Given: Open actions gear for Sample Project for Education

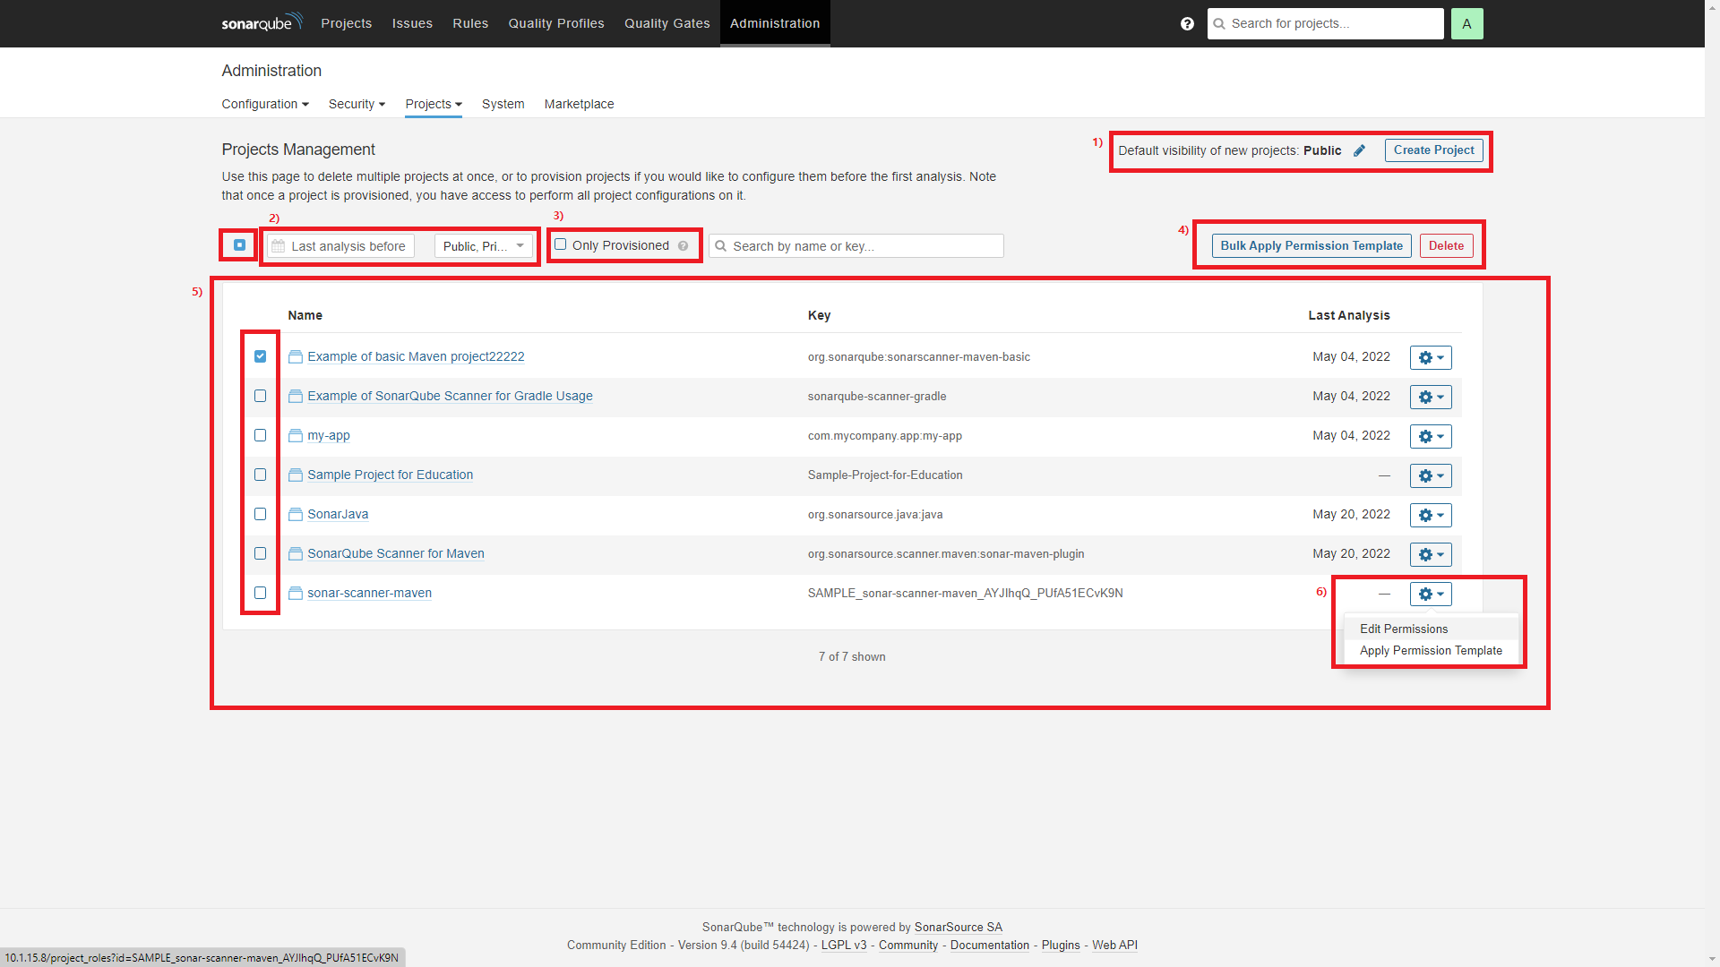Looking at the screenshot, I should coord(1431,476).
